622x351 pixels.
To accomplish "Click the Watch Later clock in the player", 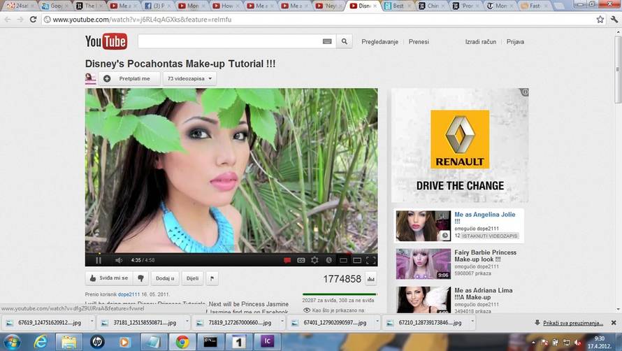I will [x=329, y=260].
